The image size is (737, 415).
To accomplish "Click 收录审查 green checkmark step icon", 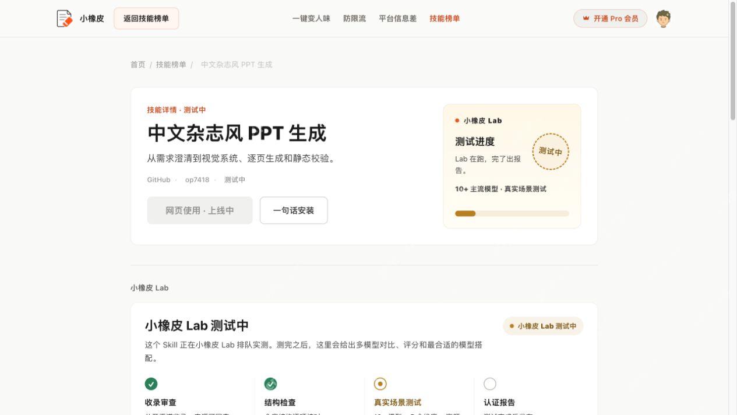I will [x=151, y=384].
